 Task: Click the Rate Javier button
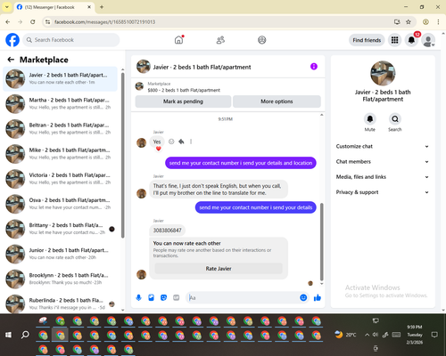(219, 269)
